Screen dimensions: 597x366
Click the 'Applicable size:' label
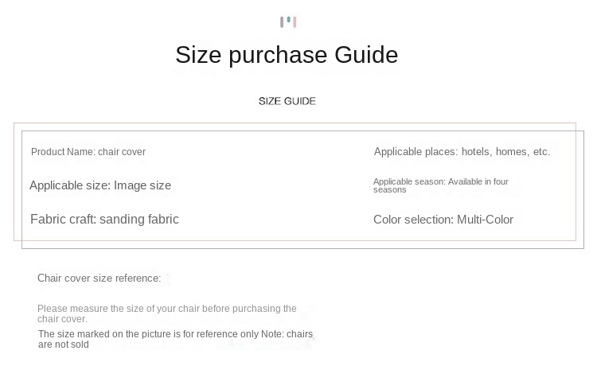tap(69, 185)
